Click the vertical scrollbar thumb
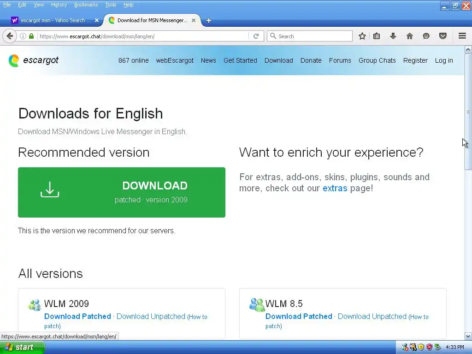Screen dimensions: 472x354 (468, 112)
